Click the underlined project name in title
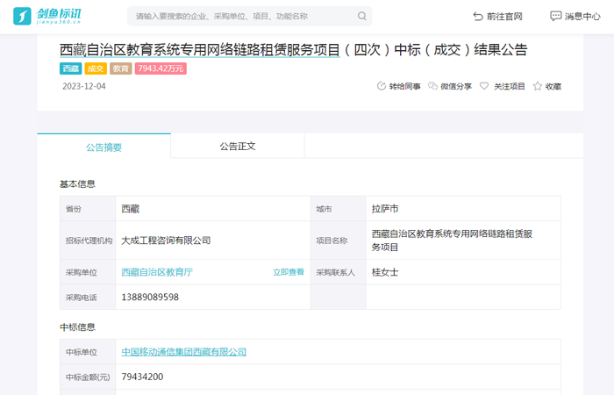Viewport: 614px width, 395px height. coord(200,50)
